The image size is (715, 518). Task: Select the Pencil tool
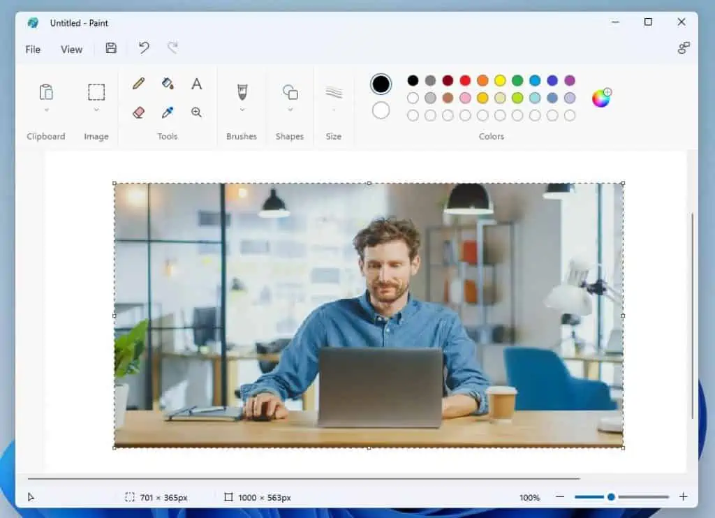coord(138,84)
